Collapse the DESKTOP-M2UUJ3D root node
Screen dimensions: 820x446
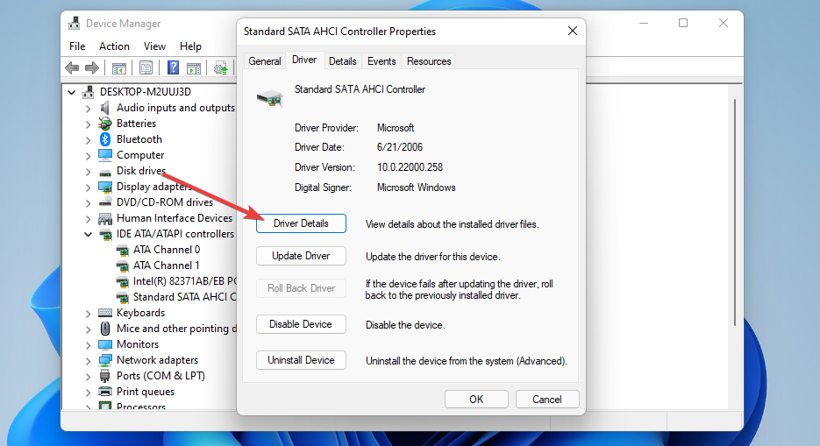click(x=72, y=92)
